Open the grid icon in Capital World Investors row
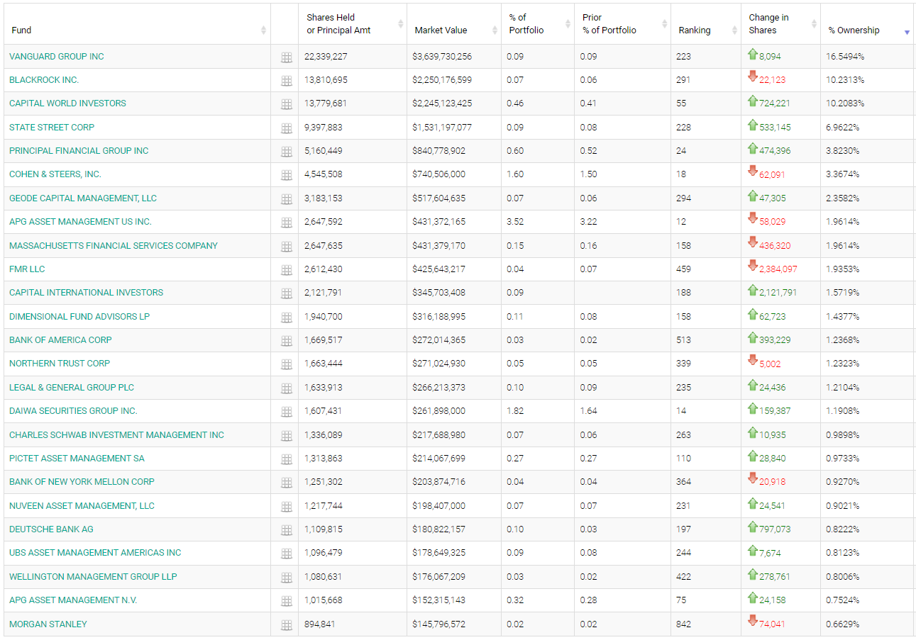Image resolution: width=916 pixels, height=640 pixels. 287,104
